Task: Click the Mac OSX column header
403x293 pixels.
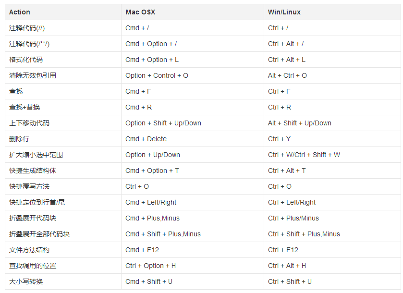Action: click(193, 12)
